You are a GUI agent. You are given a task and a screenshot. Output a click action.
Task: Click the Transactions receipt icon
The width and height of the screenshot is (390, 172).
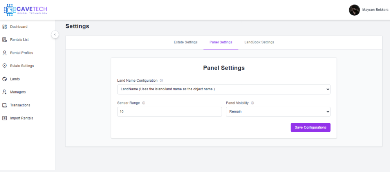point(4,105)
